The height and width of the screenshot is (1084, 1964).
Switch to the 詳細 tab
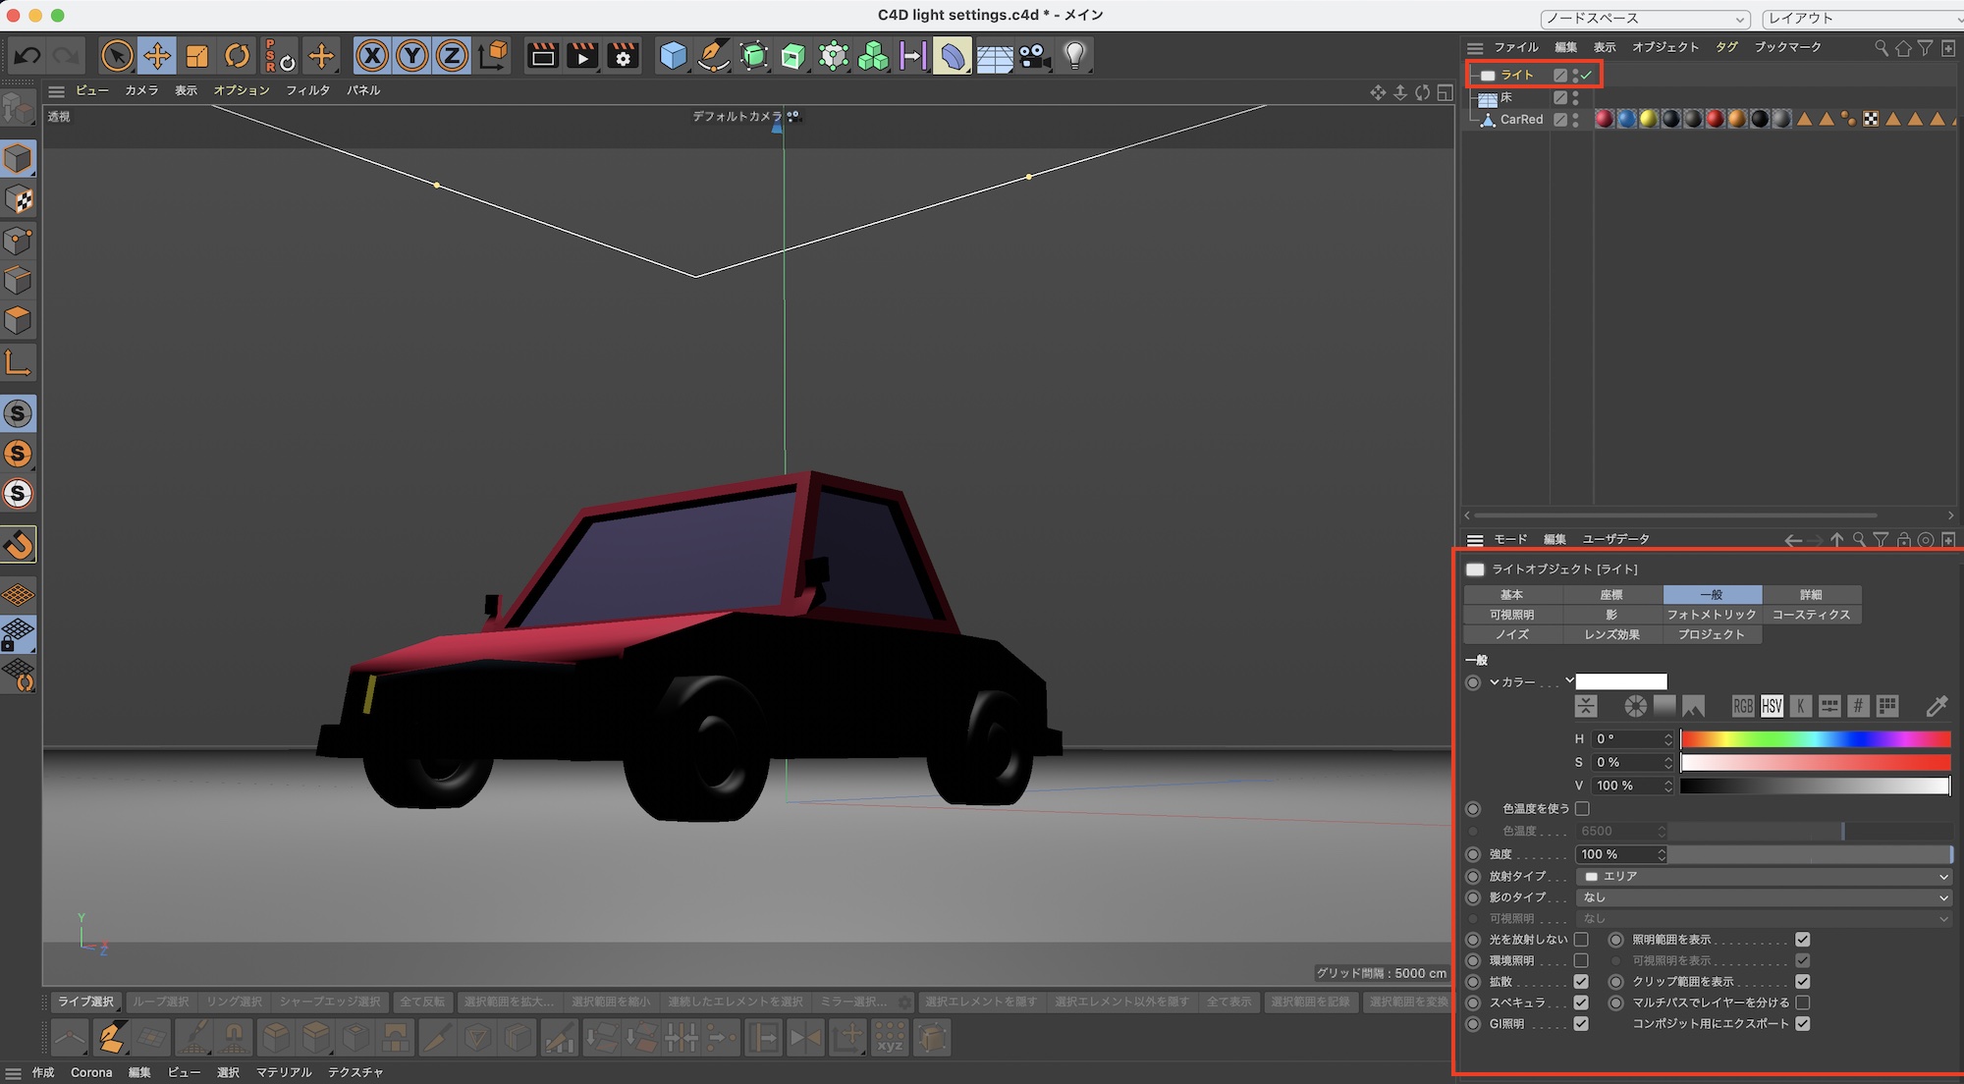tap(1811, 595)
